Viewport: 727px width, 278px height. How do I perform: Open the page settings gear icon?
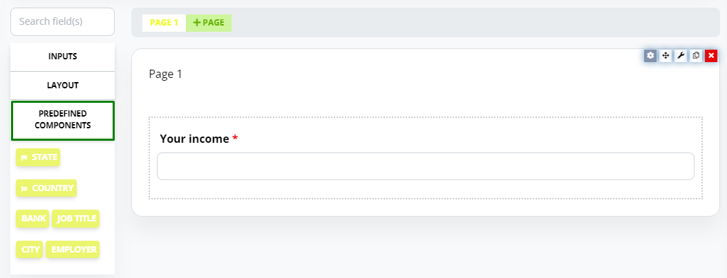[650, 55]
